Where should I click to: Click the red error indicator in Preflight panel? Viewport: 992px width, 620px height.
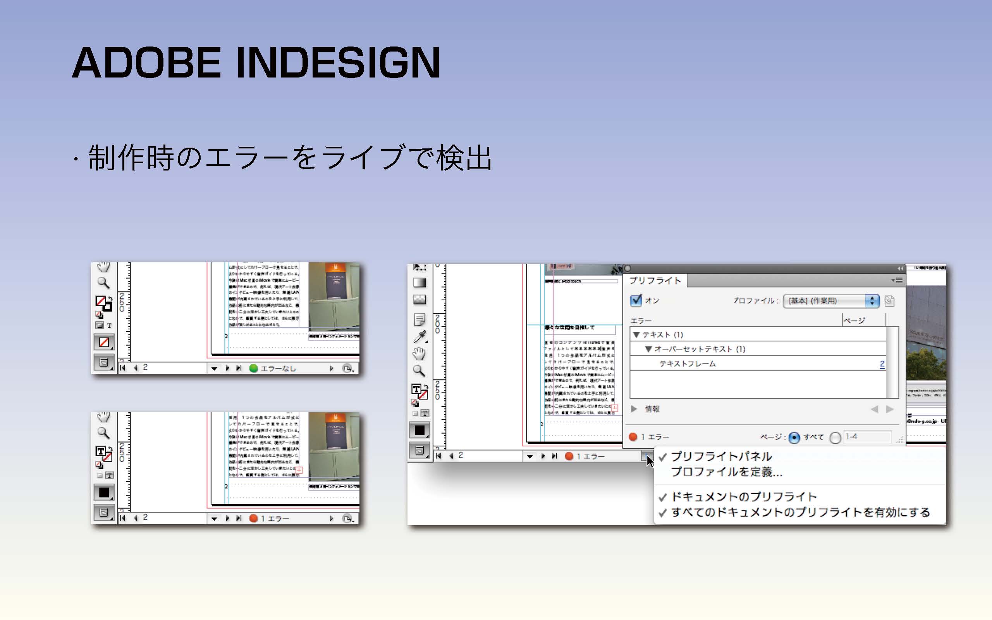point(633,437)
